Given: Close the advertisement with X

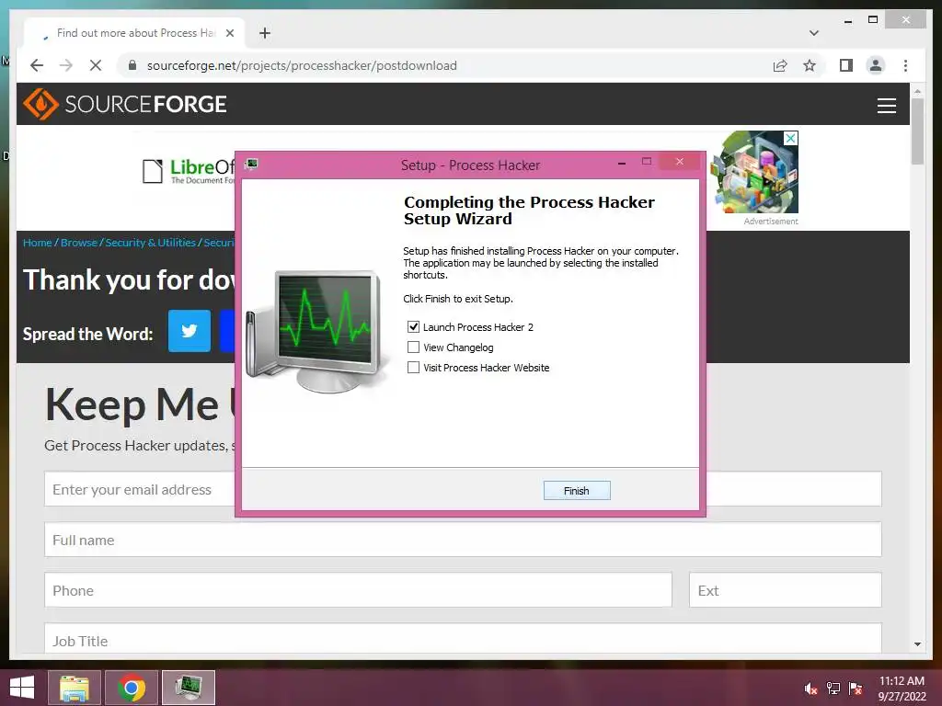Looking at the screenshot, I should tap(791, 138).
